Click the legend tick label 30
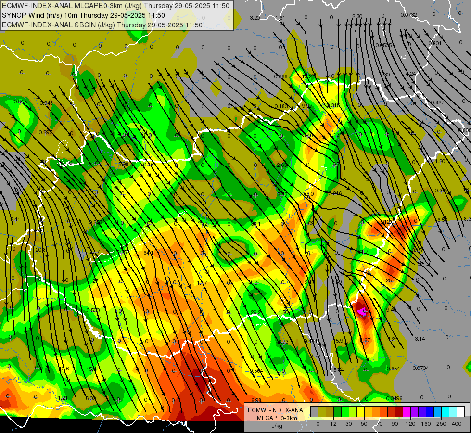The width and height of the screenshot is (471, 433). (348, 424)
